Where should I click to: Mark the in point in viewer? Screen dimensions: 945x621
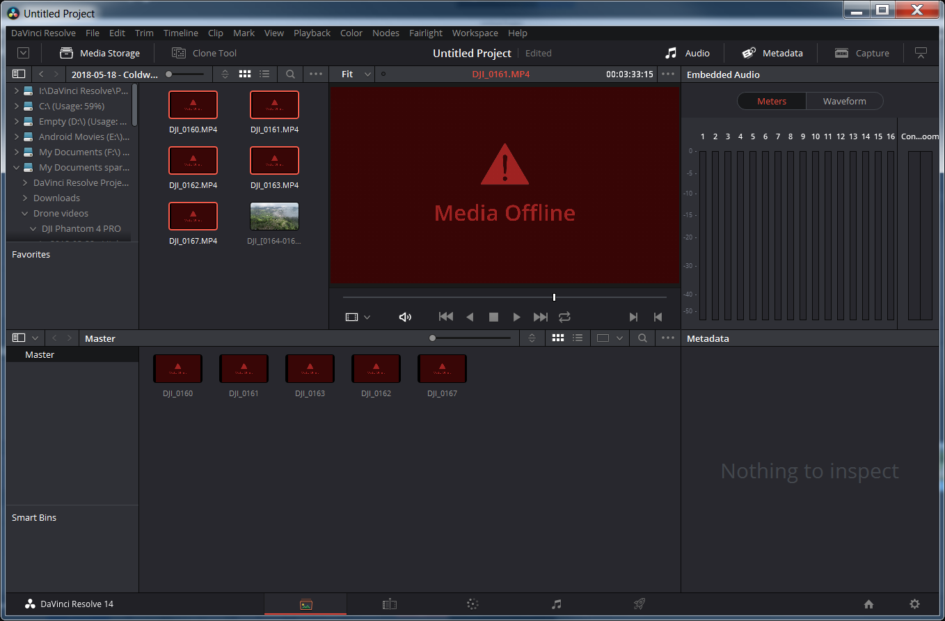(633, 317)
